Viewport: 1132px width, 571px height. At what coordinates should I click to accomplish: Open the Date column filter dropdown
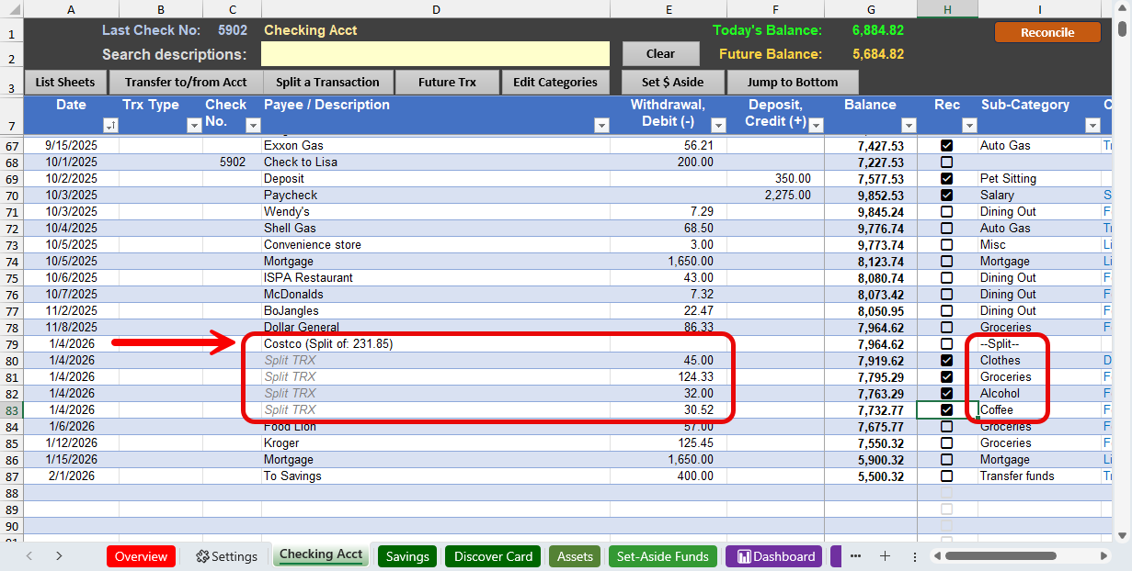point(110,126)
